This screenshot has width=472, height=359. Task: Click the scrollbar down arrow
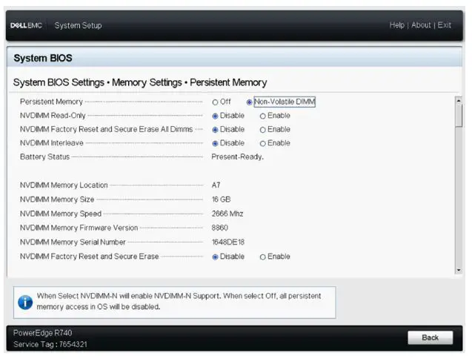pyautogui.click(x=459, y=270)
